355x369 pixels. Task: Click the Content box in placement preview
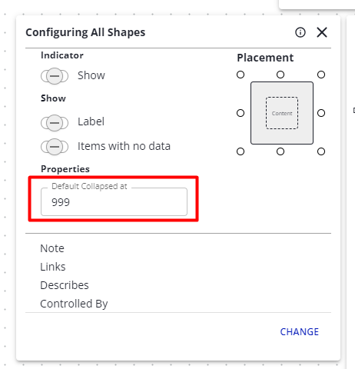(x=282, y=113)
